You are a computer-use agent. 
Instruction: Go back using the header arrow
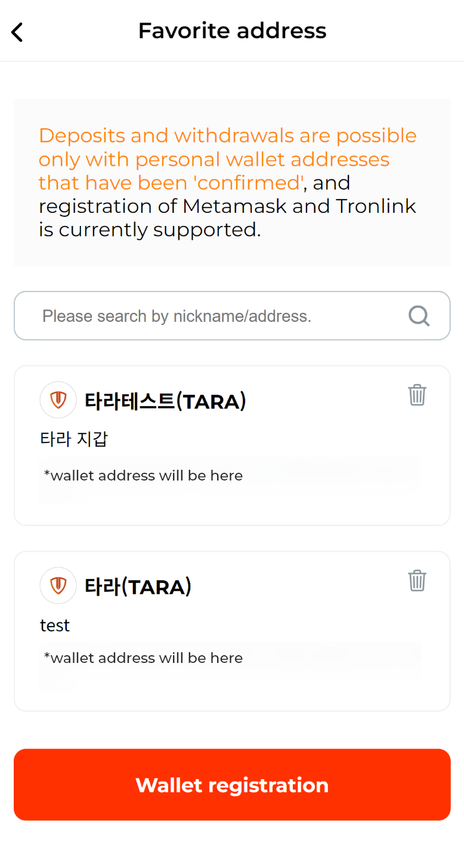[17, 32]
